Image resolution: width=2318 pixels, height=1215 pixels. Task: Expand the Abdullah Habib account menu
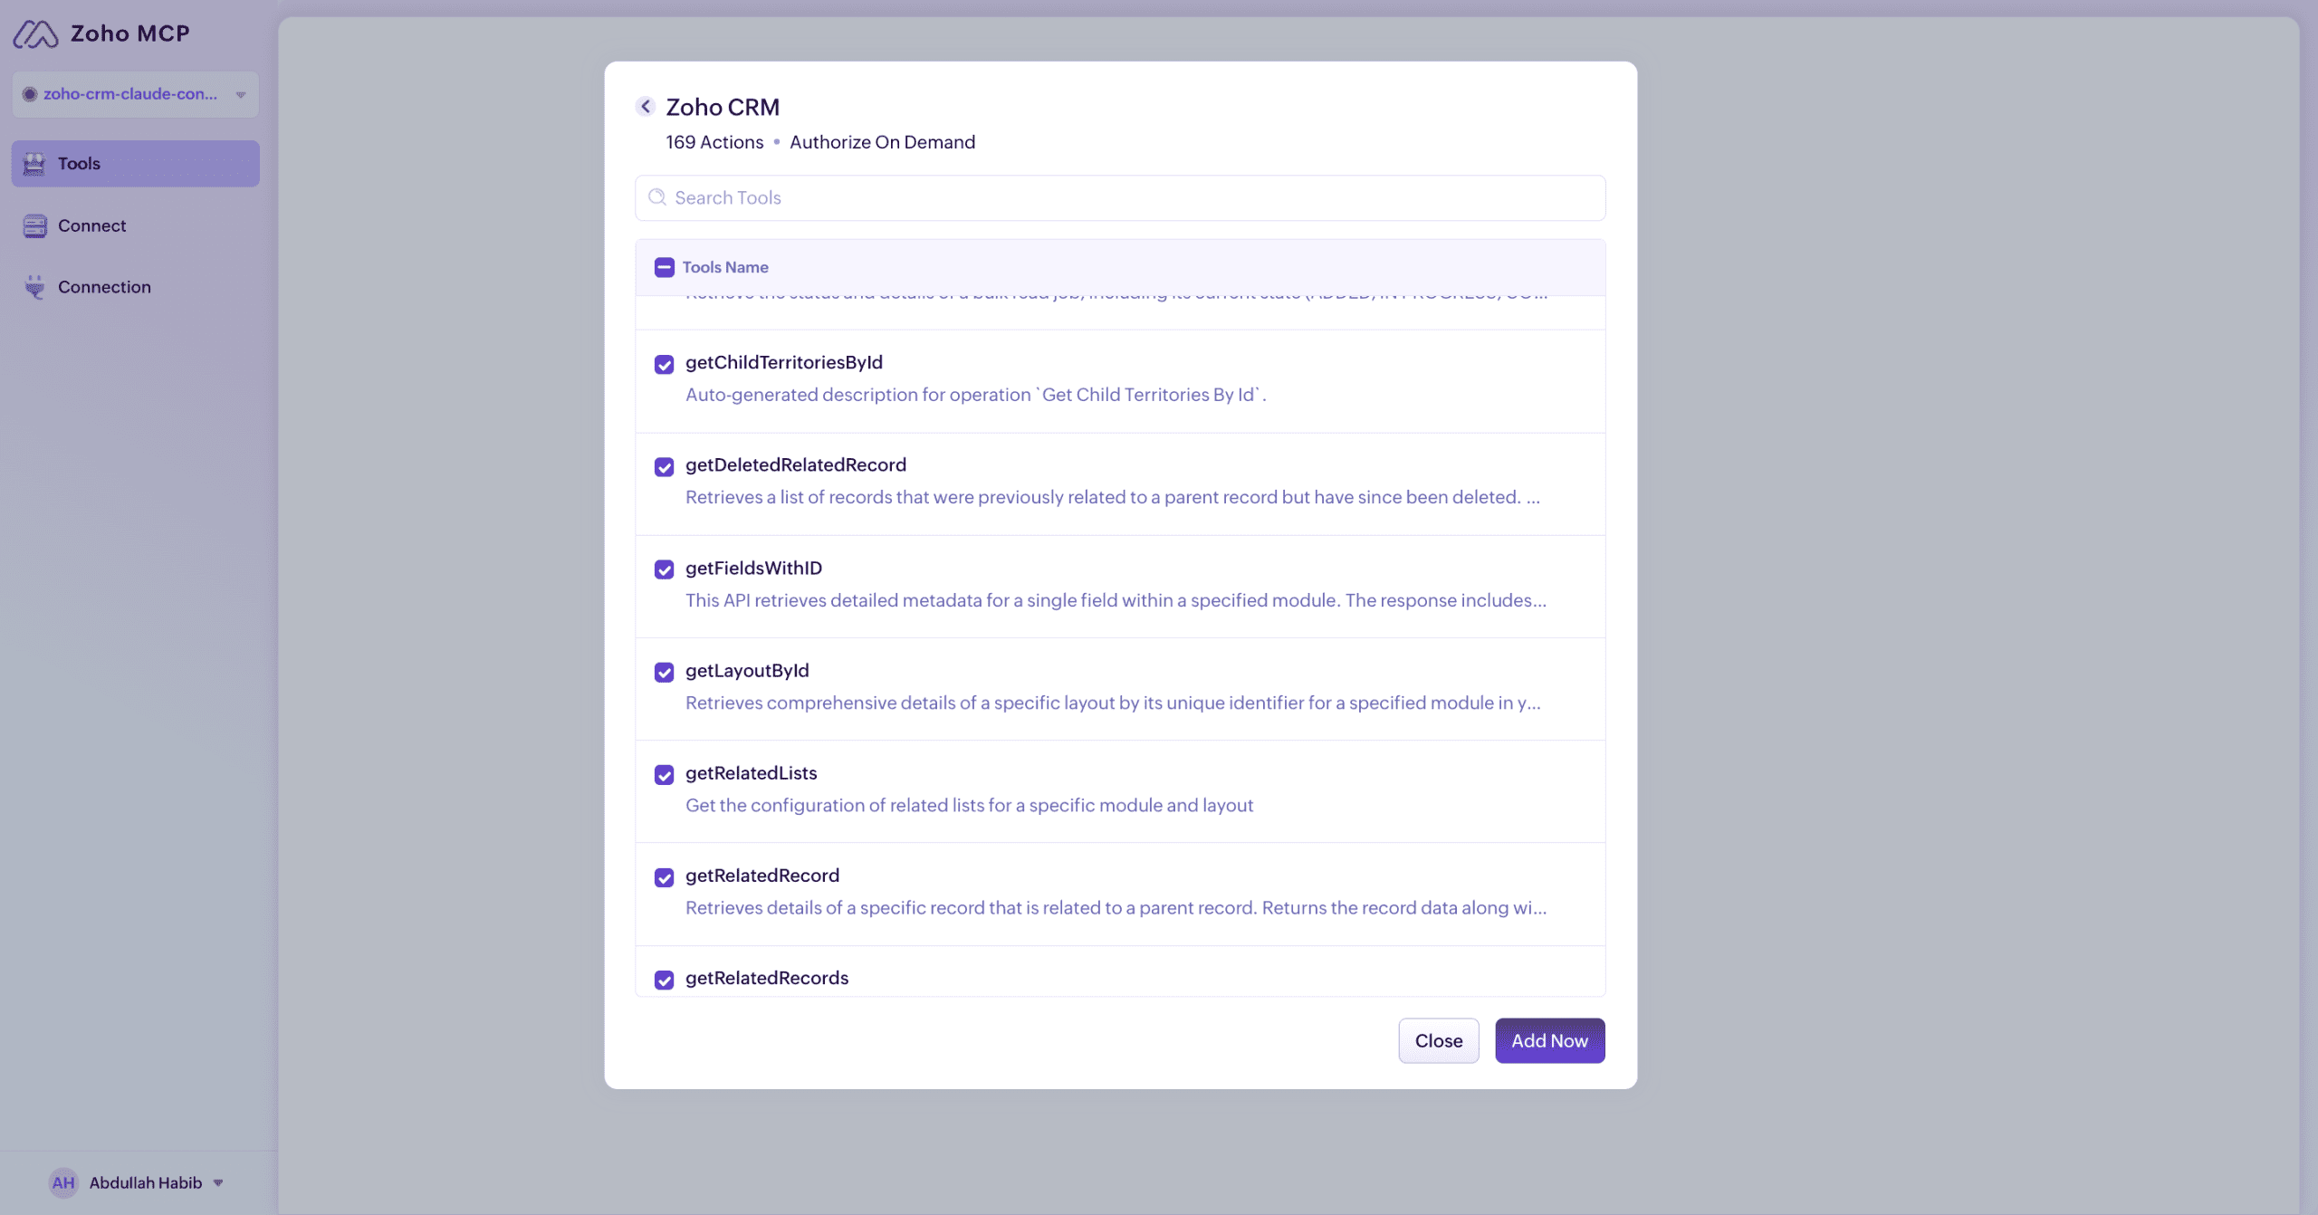pyautogui.click(x=218, y=1182)
